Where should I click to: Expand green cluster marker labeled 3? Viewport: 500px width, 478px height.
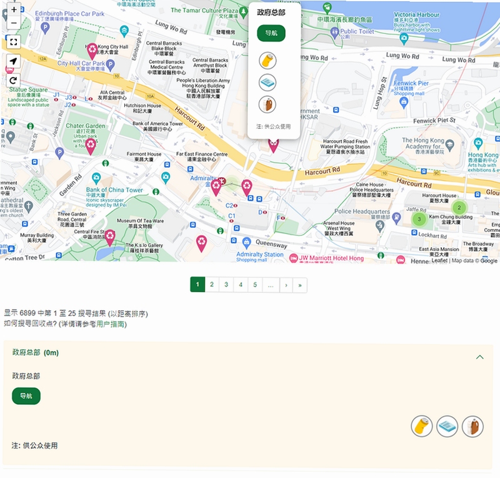tap(419, 219)
